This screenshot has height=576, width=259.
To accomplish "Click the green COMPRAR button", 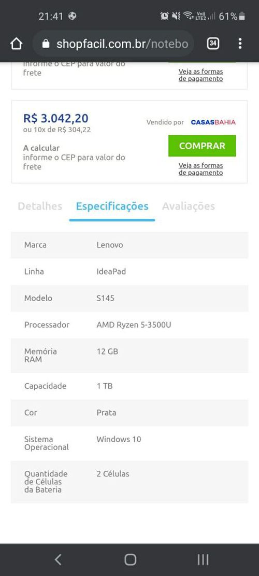I will pos(202,146).
